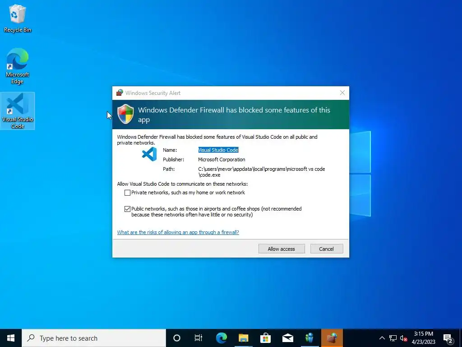This screenshot has width=462, height=347.
Task: Open the Windows Start menu
Action: (11, 338)
